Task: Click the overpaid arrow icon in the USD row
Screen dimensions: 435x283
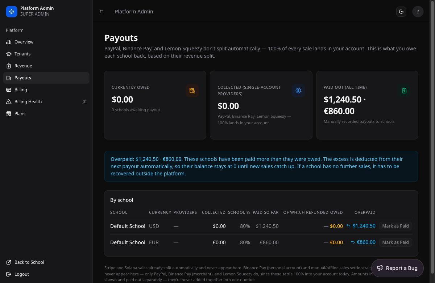Action: pos(348,226)
